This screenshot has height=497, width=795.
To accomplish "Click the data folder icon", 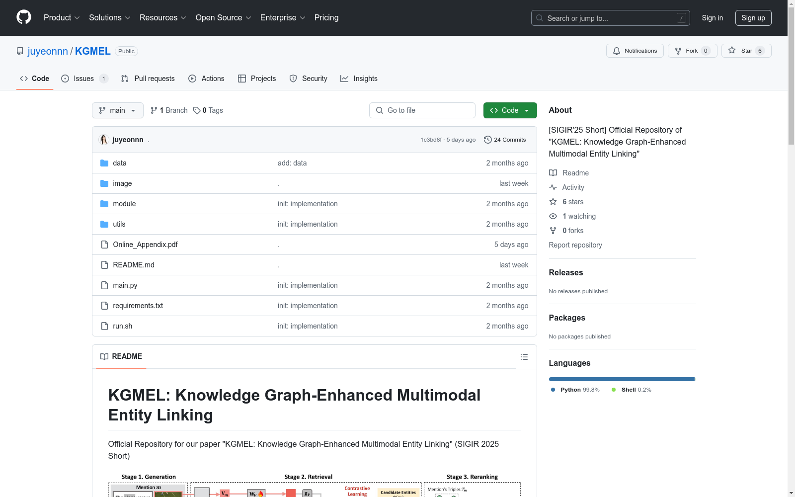I will pyautogui.click(x=104, y=163).
